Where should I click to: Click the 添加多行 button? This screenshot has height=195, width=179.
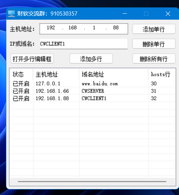click(x=91, y=58)
